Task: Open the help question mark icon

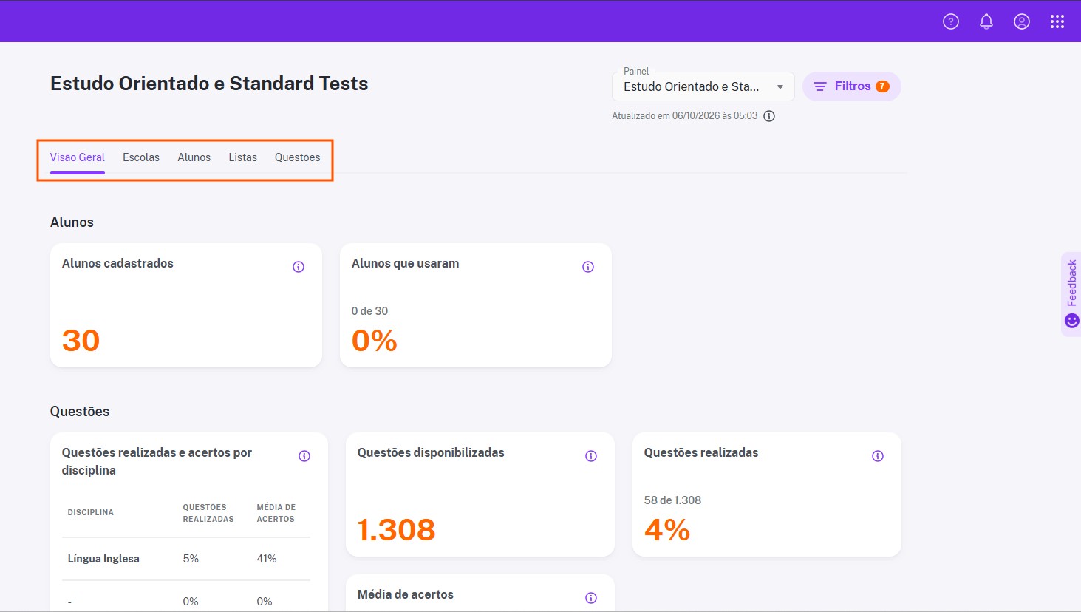Action: 951,21
